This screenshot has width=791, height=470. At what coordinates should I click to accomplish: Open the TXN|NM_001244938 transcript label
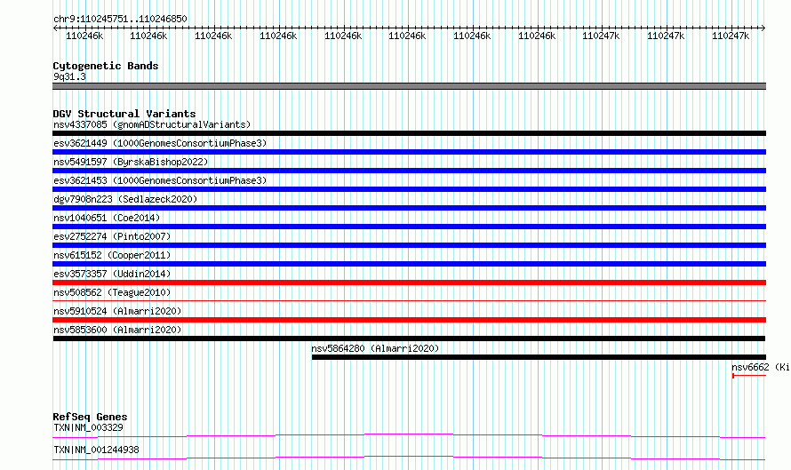coord(96,450)
